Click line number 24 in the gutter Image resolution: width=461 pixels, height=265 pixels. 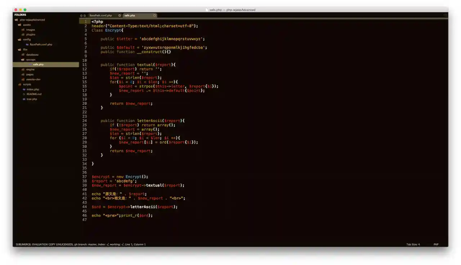pos(85,121)
